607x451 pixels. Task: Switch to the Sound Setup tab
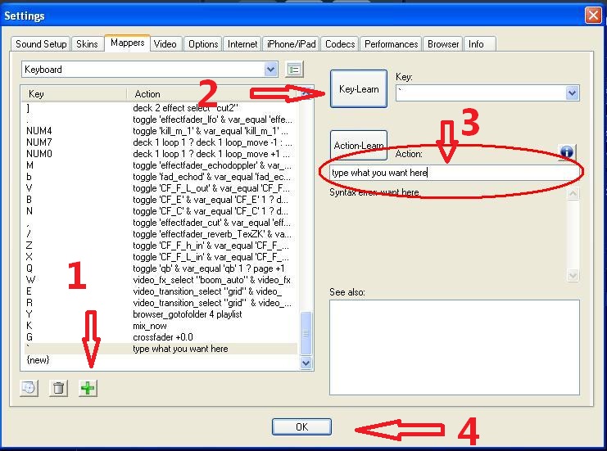[41, 44]
